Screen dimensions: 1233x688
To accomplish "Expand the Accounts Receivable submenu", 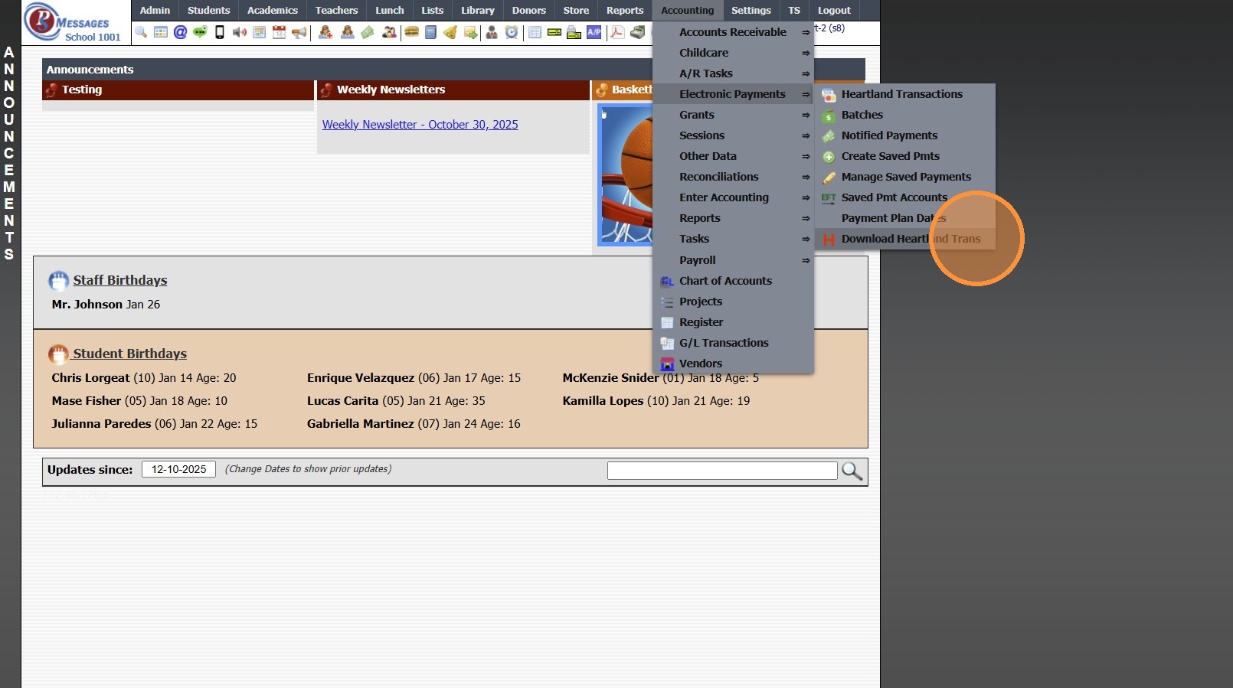I will (733, 32).
